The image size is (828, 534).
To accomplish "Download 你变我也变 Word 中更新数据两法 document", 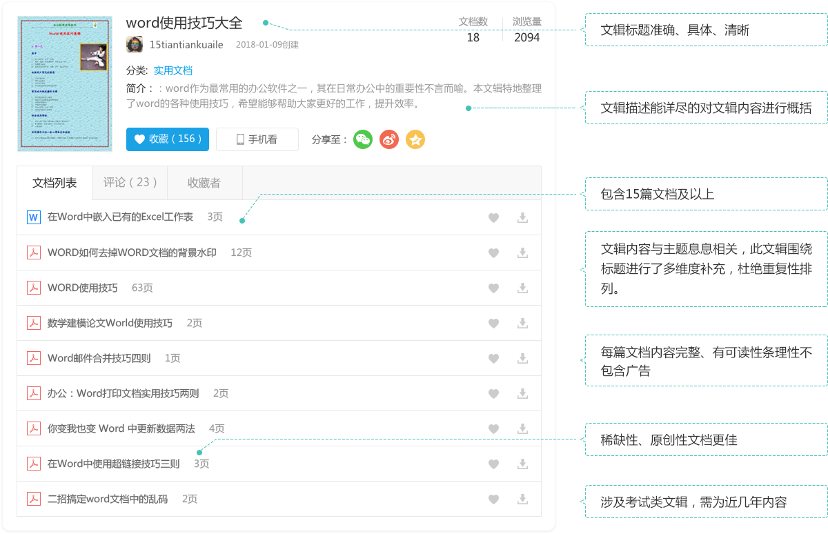I will [523, 428].
